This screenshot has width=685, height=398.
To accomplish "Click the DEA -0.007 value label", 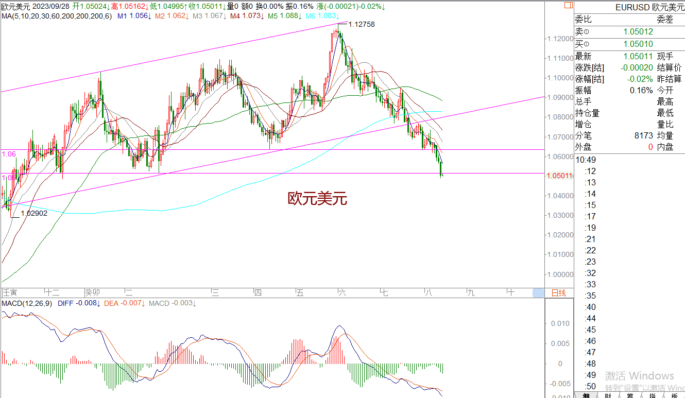I will pyautogui.click(x=125, y=303).
